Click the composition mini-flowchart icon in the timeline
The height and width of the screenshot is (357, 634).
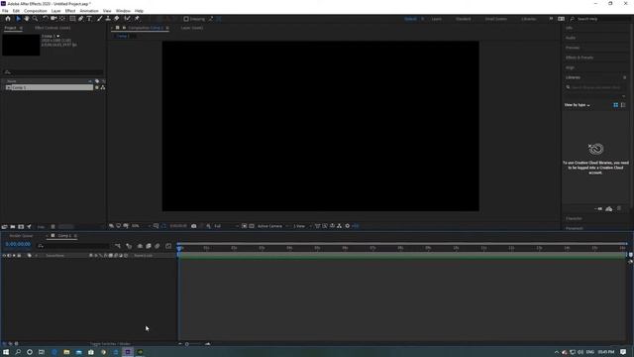(x=118, y=246)
